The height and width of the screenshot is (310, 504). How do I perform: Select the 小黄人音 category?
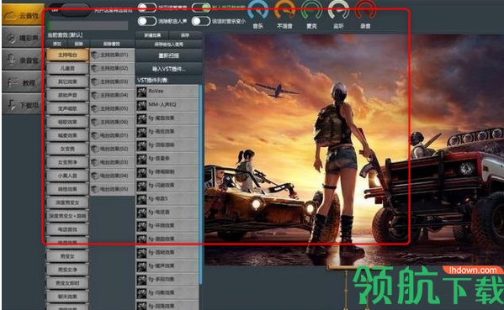(x=67, y=176)
